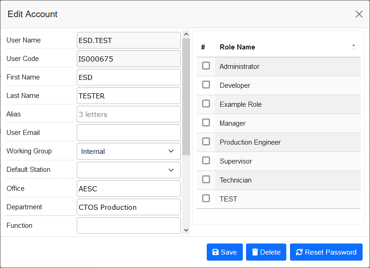This screenshot has width=370, height=268.
Task: Focus the User Email text field
Action: [x=129, y=133]
